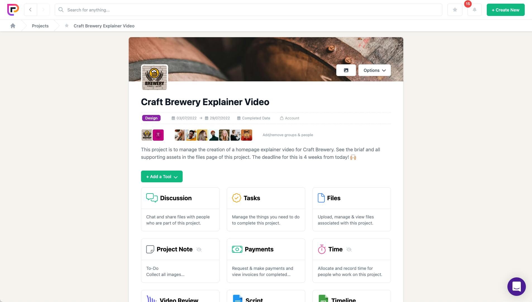Expand the Options dropdown
Image resolution: width=532 pixels, height=302 pixels.
[374, 70]
